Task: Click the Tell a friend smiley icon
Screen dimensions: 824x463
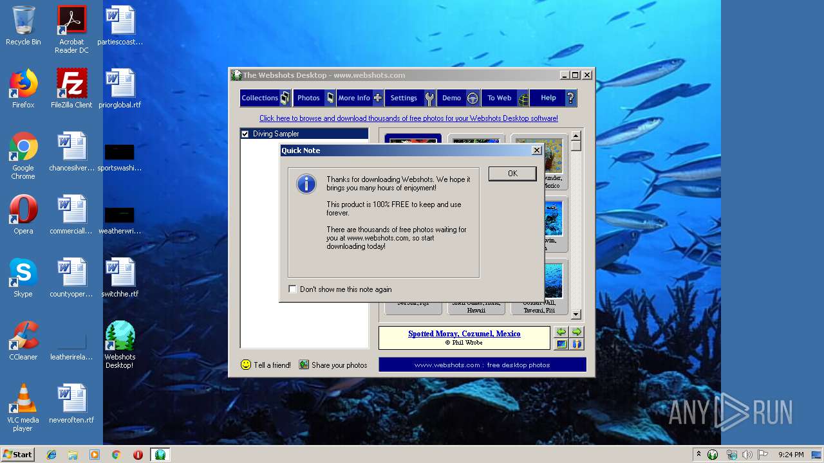Action: (246, 365)
